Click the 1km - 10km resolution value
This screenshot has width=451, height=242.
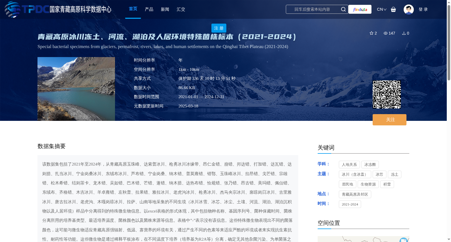point(189,69)
